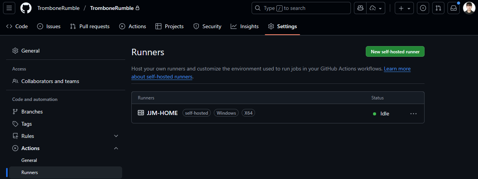Switch to the Pull requests tab
This screenshot has height=179, width=478.
pyautogui.click(x=90, y=26)
